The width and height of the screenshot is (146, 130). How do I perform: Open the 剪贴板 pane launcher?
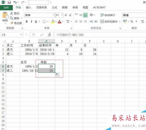[22, 28]
